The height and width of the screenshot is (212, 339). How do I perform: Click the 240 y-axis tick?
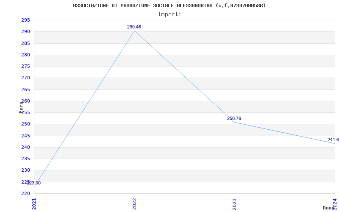click(x=25, y=147)
